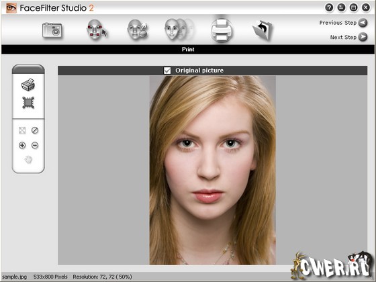
Task: Open the face makeup editing step icon
Action: pos(138,30)
